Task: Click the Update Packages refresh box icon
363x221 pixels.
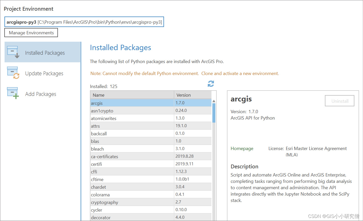Action: coord(13,73)
